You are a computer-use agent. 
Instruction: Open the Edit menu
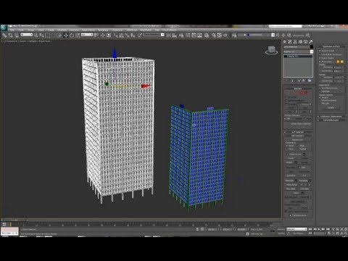[12, 30]
